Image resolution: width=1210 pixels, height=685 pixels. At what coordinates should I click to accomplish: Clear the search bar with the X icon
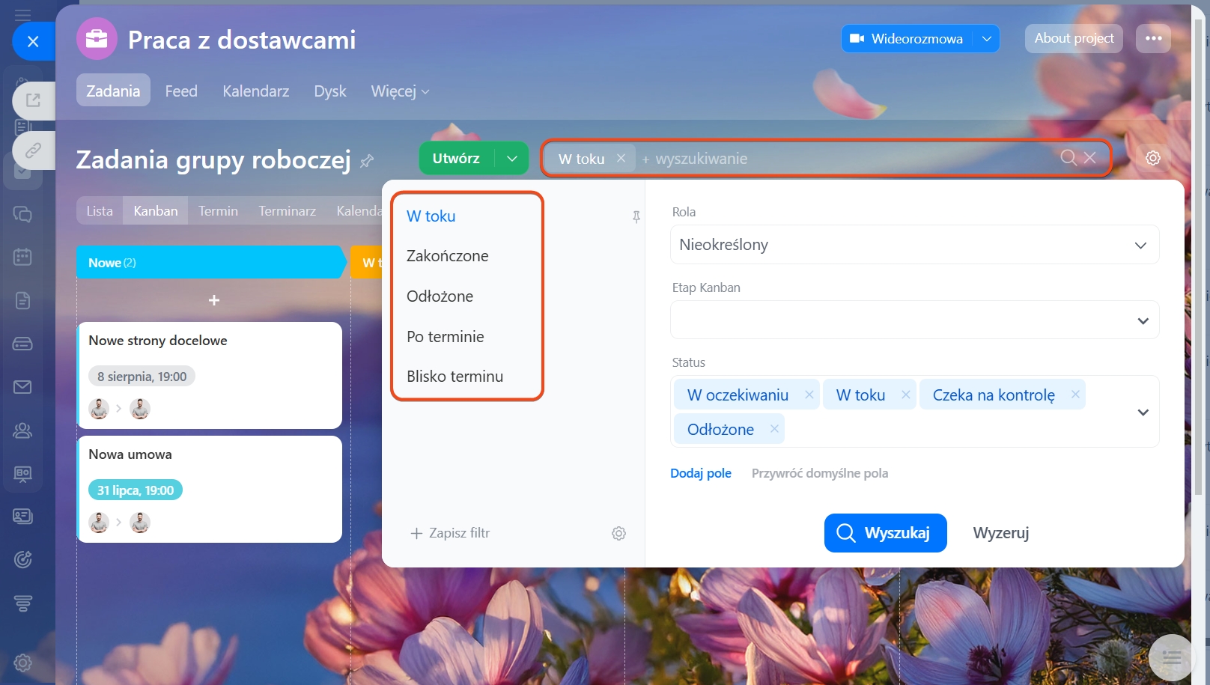1090,157
